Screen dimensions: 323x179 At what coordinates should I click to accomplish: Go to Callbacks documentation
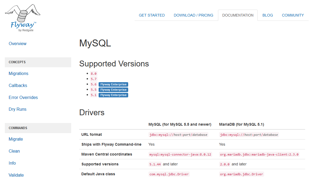18,86
